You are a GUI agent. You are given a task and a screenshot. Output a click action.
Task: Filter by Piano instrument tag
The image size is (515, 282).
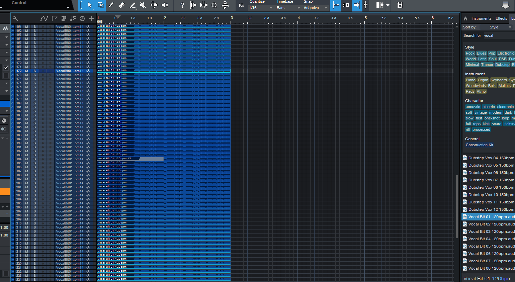click(470, 80)
